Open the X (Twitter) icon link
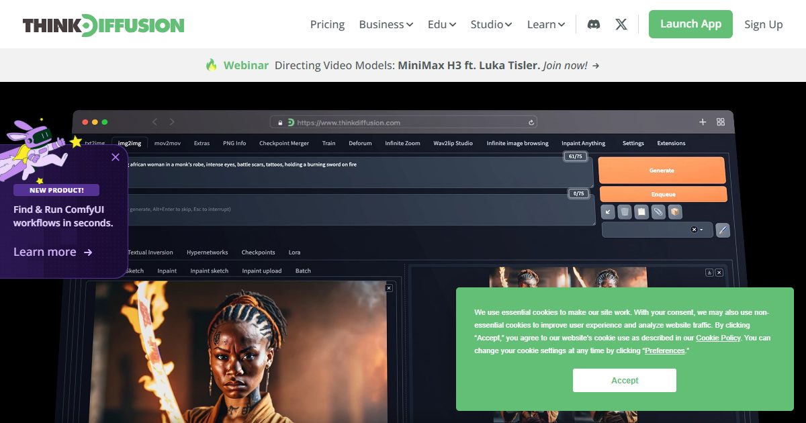Viewport: 806px width, 423px height. 621,24
